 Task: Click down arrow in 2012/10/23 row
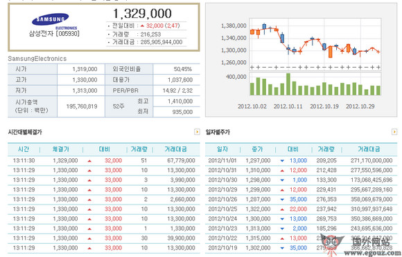point(282,229)
